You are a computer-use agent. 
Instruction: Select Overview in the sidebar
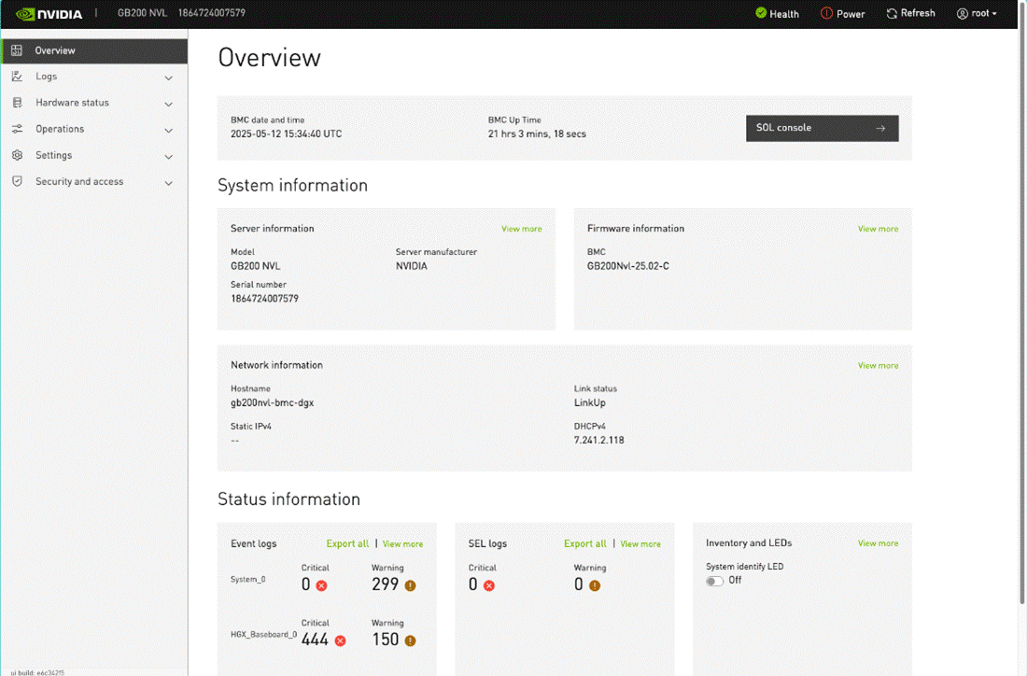pos(55,50)
